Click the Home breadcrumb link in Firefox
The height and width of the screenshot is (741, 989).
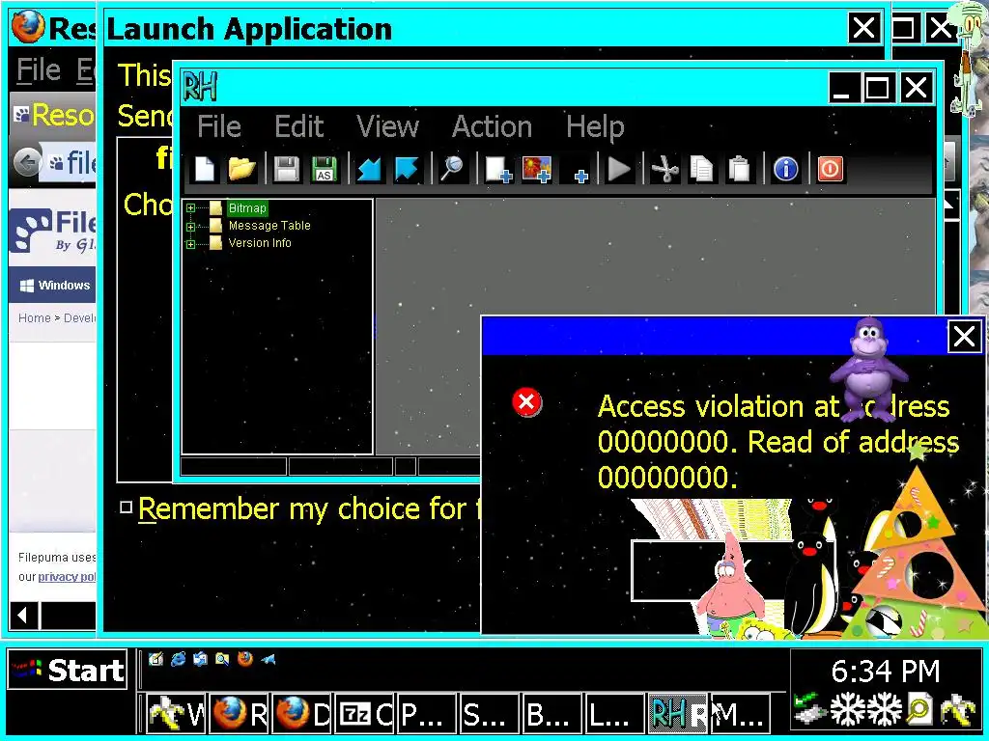pyautogui.click(x=34, y=317)
